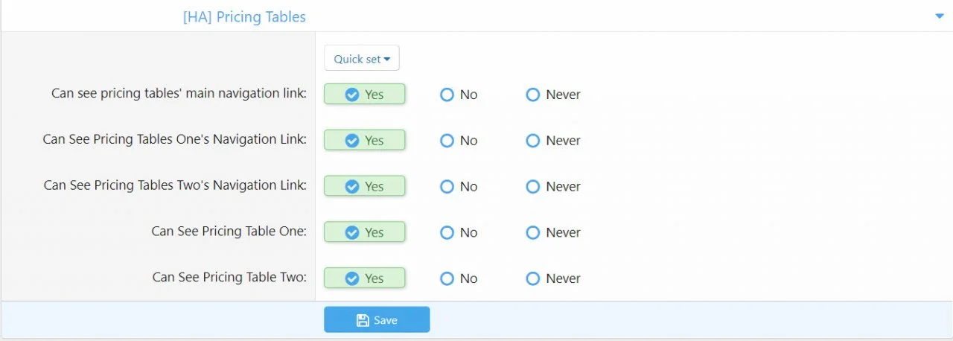
Task: Click the floppy disk icon on Save
Action: 363,320
